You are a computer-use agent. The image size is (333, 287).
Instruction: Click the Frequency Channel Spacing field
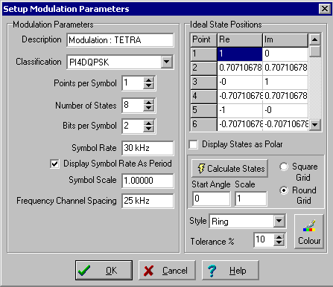[148, 201]
